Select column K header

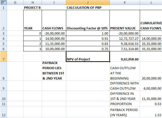pos(125,2)
